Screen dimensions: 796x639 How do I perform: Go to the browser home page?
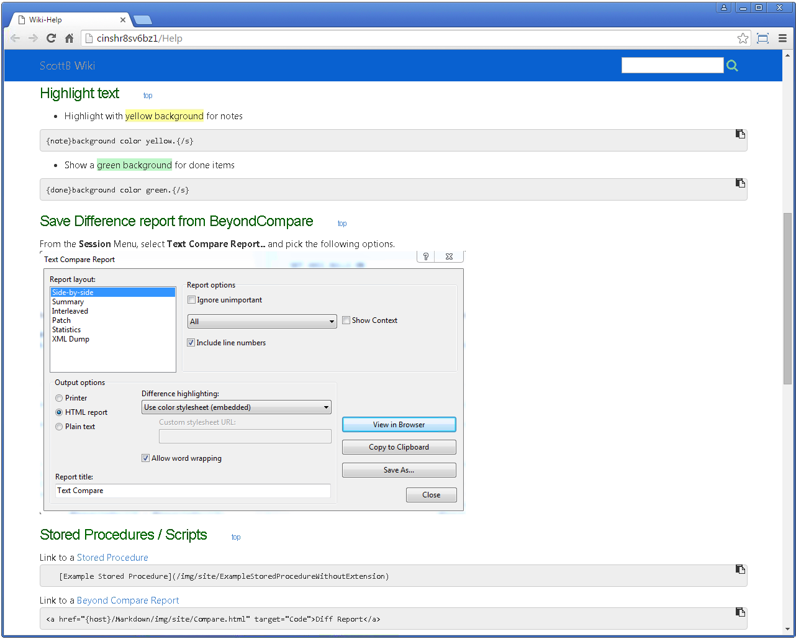pos(70,39)
